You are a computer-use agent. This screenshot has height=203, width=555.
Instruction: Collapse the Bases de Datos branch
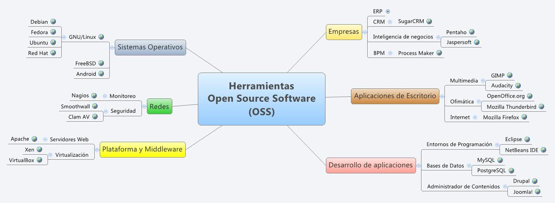(469, 165)
